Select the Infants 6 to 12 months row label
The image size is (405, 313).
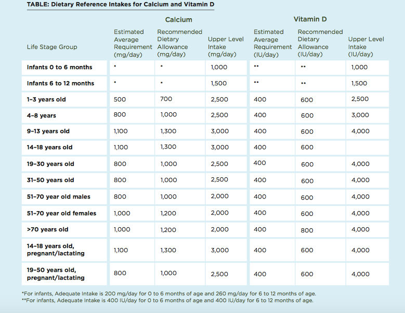(60, 83)
